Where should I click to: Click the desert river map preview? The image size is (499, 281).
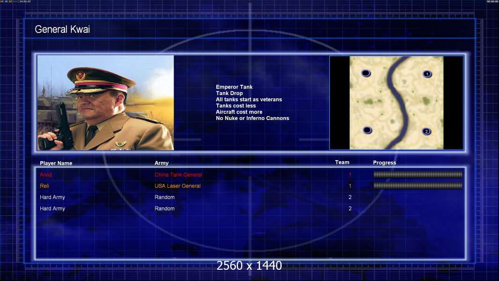point(396,103)
